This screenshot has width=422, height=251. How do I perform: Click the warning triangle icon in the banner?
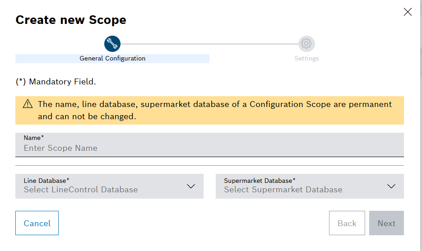pyautogui.click(x=28, y=104)
